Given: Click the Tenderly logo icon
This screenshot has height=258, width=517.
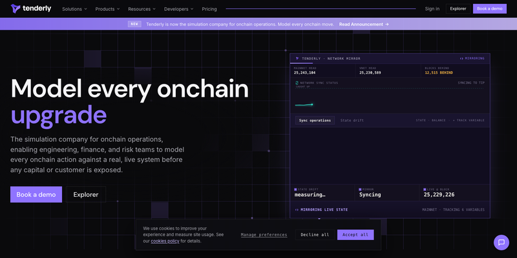Looking at the screenshot, I should tap(15, 8).
